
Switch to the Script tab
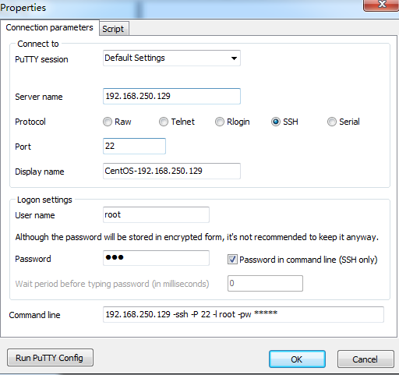point(113,29)
